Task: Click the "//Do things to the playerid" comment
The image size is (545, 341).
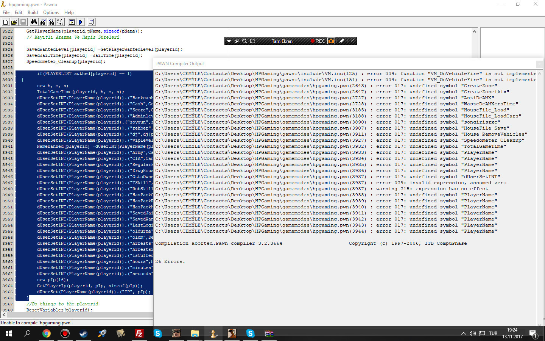Action: (62, 304)
